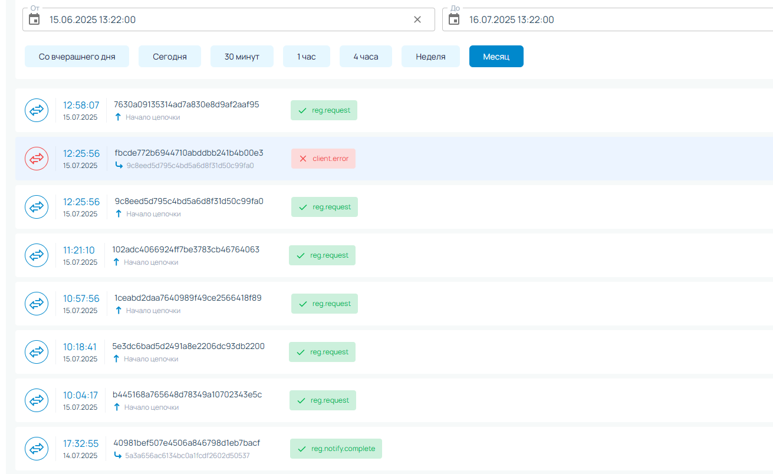Select the 1 час time filter
The image size is (773, 474).
[x=306, y=57]
